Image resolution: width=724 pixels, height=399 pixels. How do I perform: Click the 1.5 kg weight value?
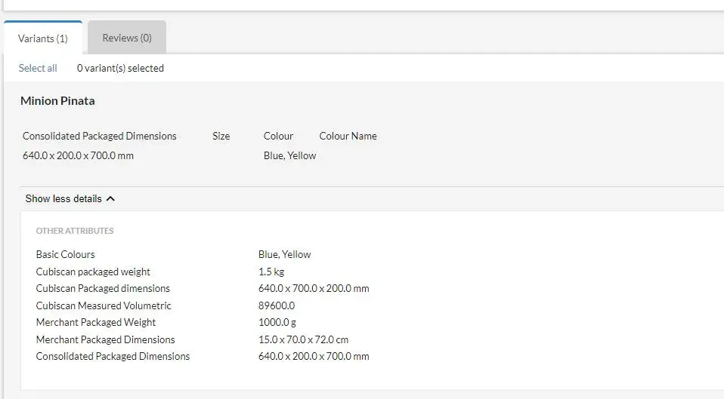[271, 272]
